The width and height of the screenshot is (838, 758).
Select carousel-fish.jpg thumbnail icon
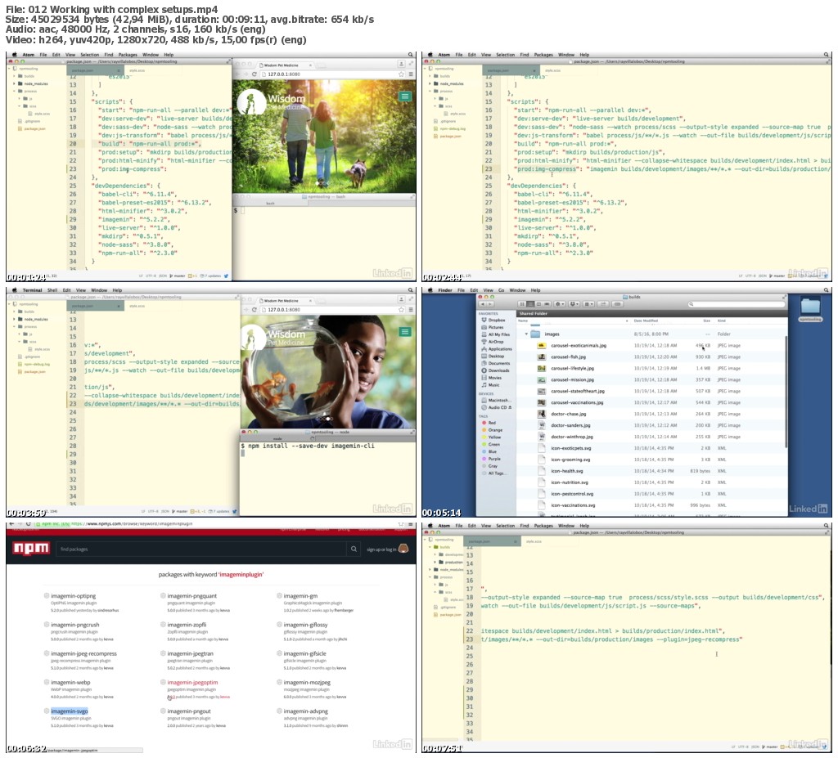(542, 357)
